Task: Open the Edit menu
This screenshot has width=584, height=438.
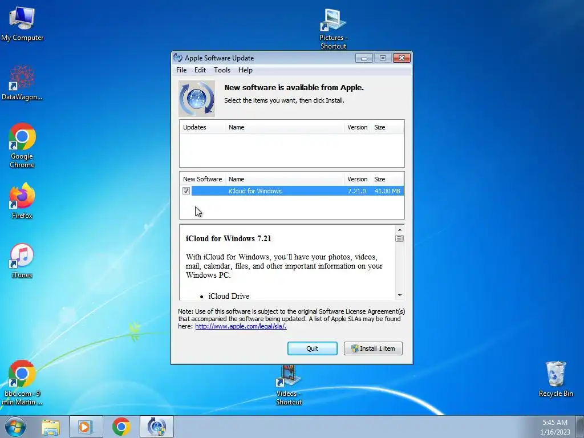Action: tap(200, 70)
